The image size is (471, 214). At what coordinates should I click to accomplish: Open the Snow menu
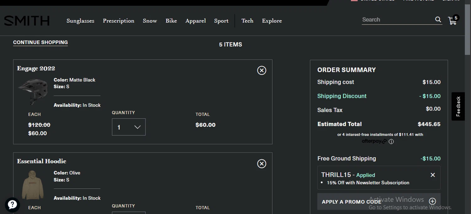click(150, 21)
